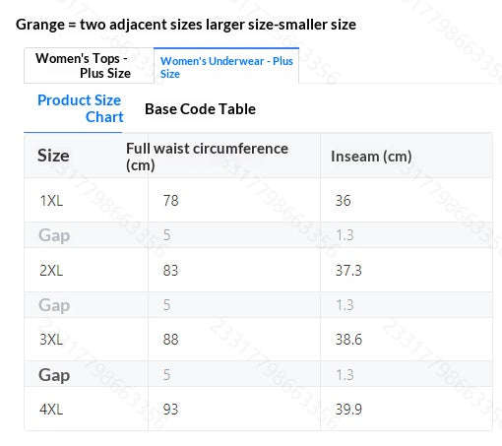Click the 78 waist value for 1XL
This screenshot has width=502, height=446.
pyautogui.click(x=171, y=200)
